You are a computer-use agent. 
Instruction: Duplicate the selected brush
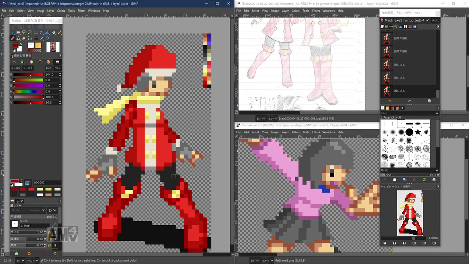[x=405, y=180]
